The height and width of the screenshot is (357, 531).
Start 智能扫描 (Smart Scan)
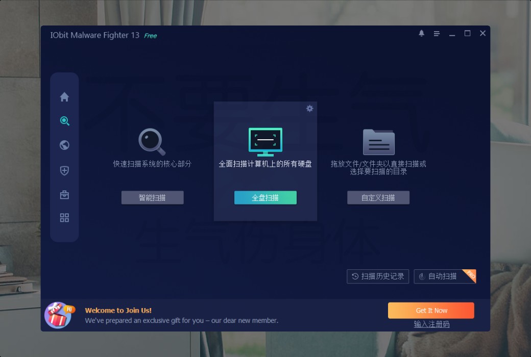152,197
